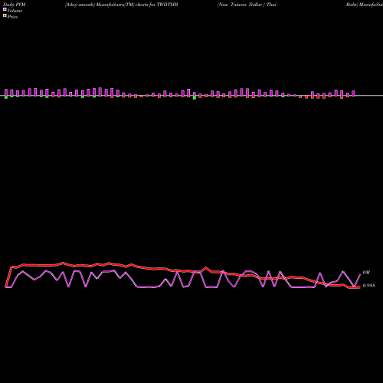Click the Price legend color swatch
The height and width of the screenshot is (383, 383).
point(5,15)
